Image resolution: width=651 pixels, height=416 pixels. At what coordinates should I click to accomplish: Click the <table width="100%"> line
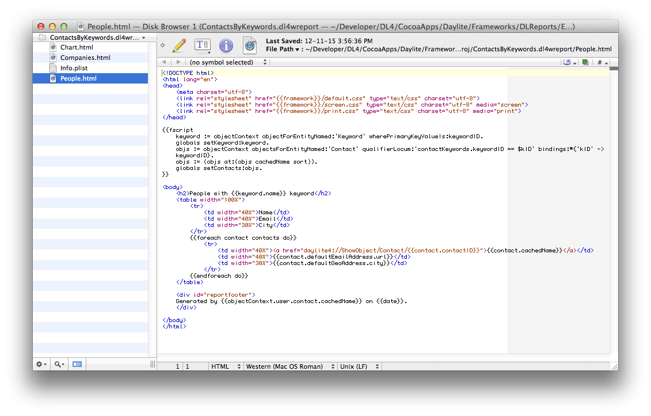pos(211,200)
